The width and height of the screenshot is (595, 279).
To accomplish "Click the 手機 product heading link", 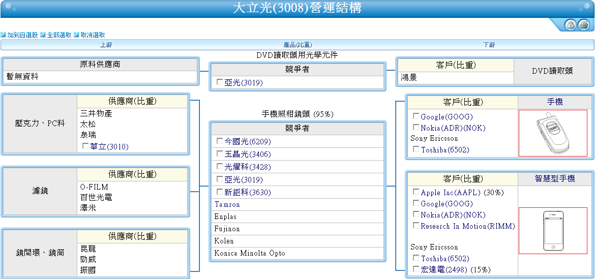I will pyautogui.click(x=554, y=102).
